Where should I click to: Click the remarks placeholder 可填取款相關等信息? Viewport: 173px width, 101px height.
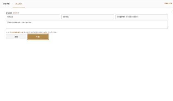click(14, 22)
